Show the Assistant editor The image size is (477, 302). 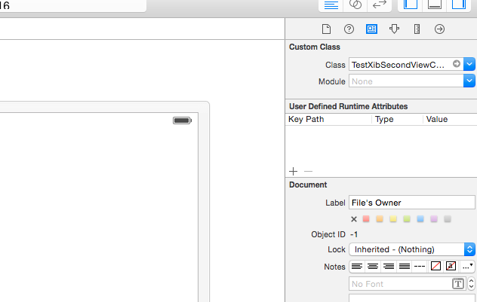coord(355,5)
